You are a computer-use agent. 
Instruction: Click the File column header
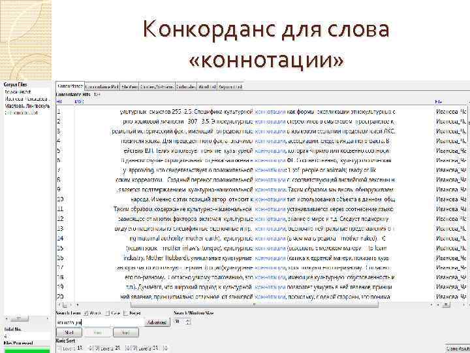coord(439,102)
